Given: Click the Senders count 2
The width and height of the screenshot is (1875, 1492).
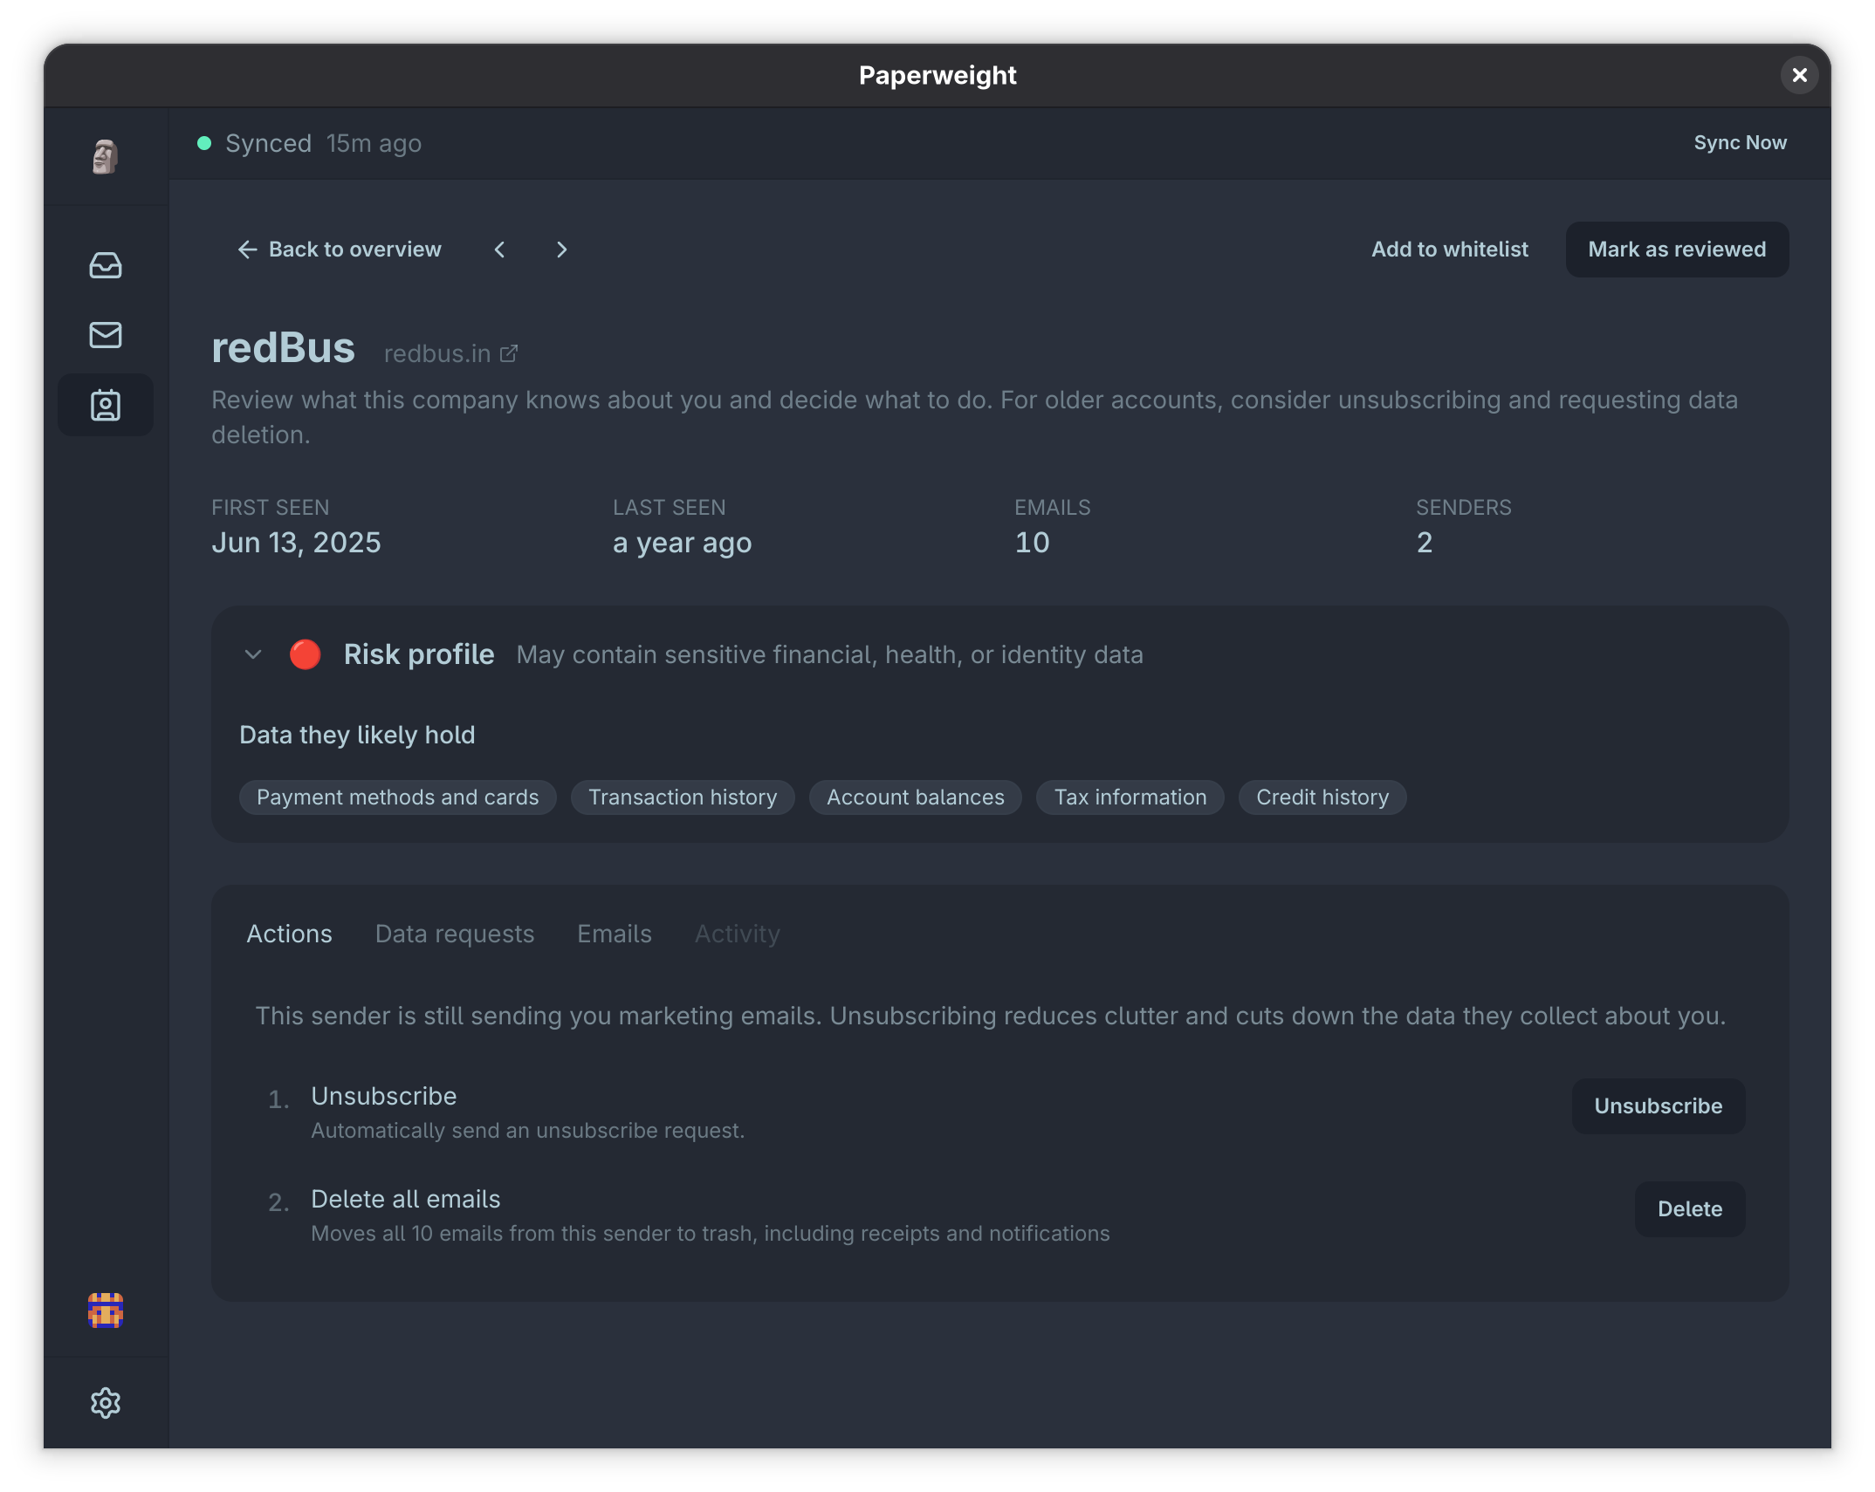Looking at the screenshot, I should [x=1425, y=543].
